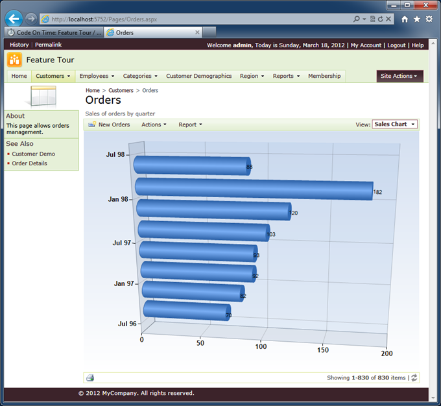Image resolution: width=441 pixels, height=406 pixels.
Task: Click the print icon below chart
Action: (x=90, y=377)
